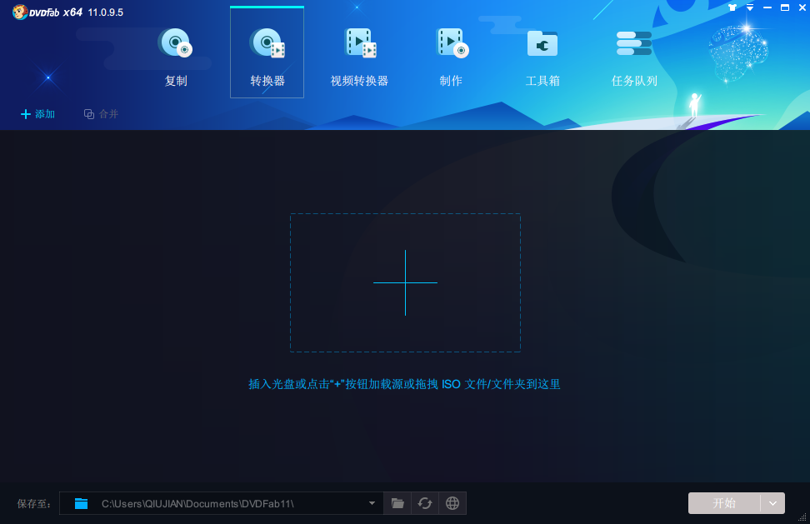
Task: Open the title bar dropdown menu triangle
Action: (x=750, y=7)
